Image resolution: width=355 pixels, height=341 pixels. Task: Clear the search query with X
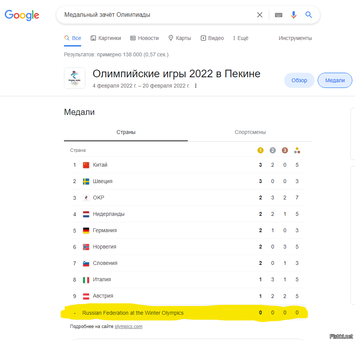tap(259, 15)
